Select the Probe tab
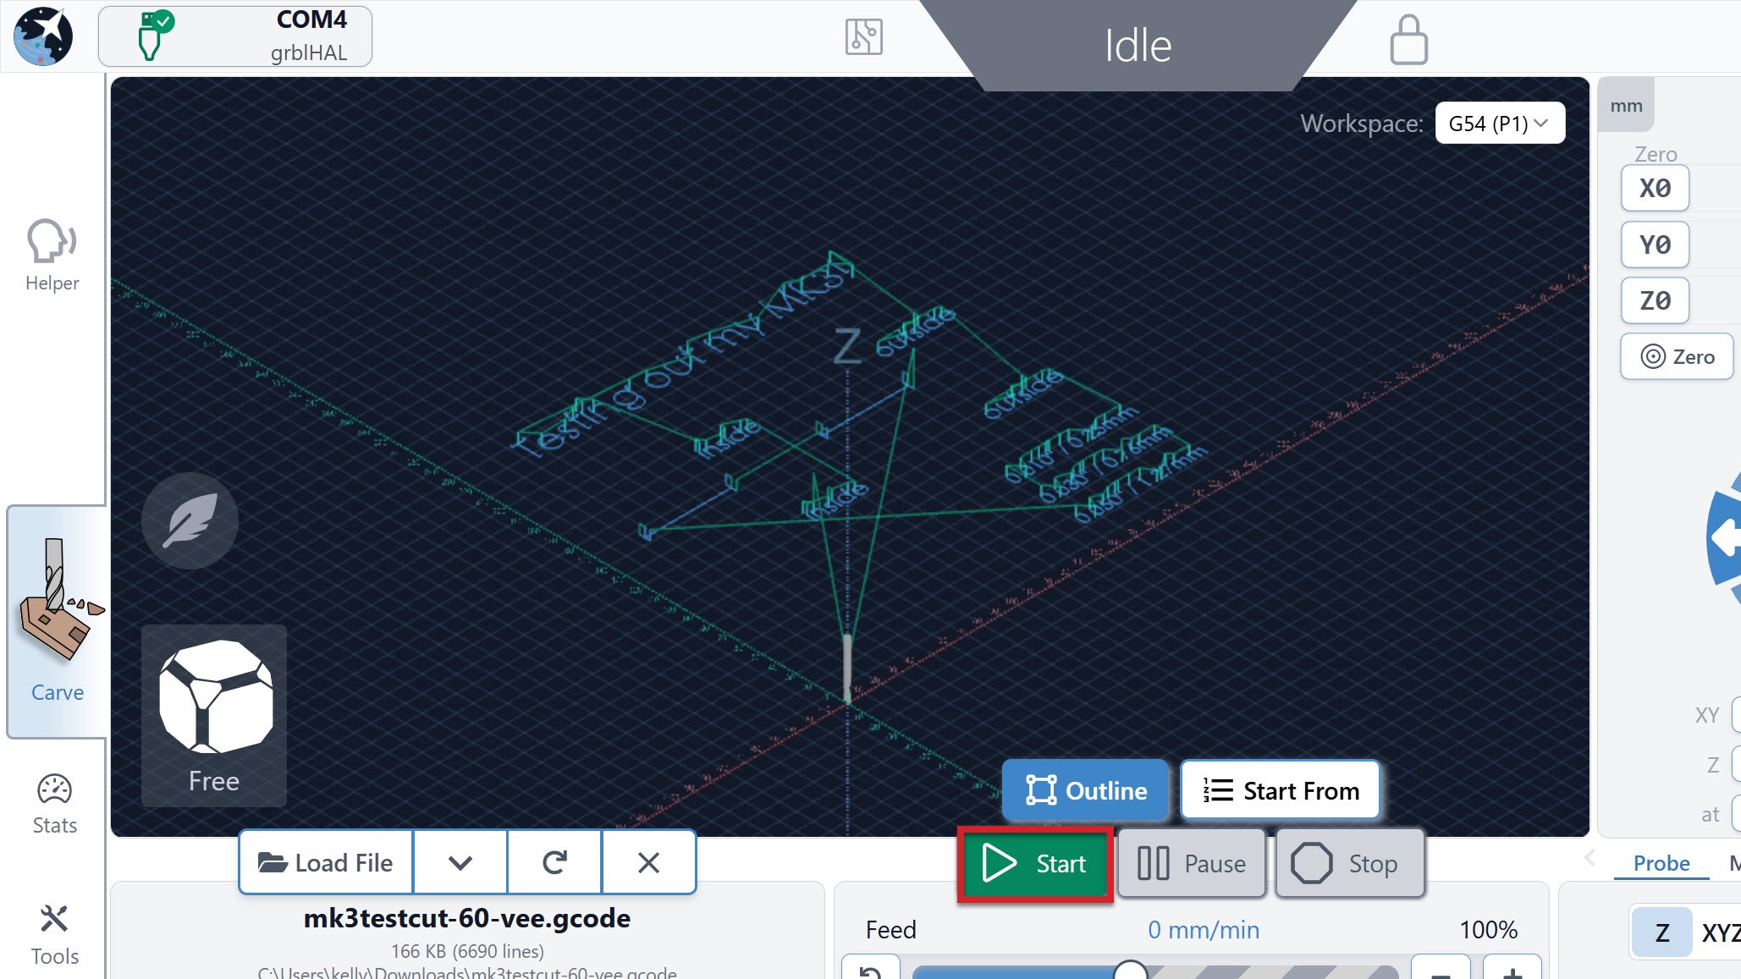The width and height of the screenshot is (1741, 979). tap(1661, 863)
